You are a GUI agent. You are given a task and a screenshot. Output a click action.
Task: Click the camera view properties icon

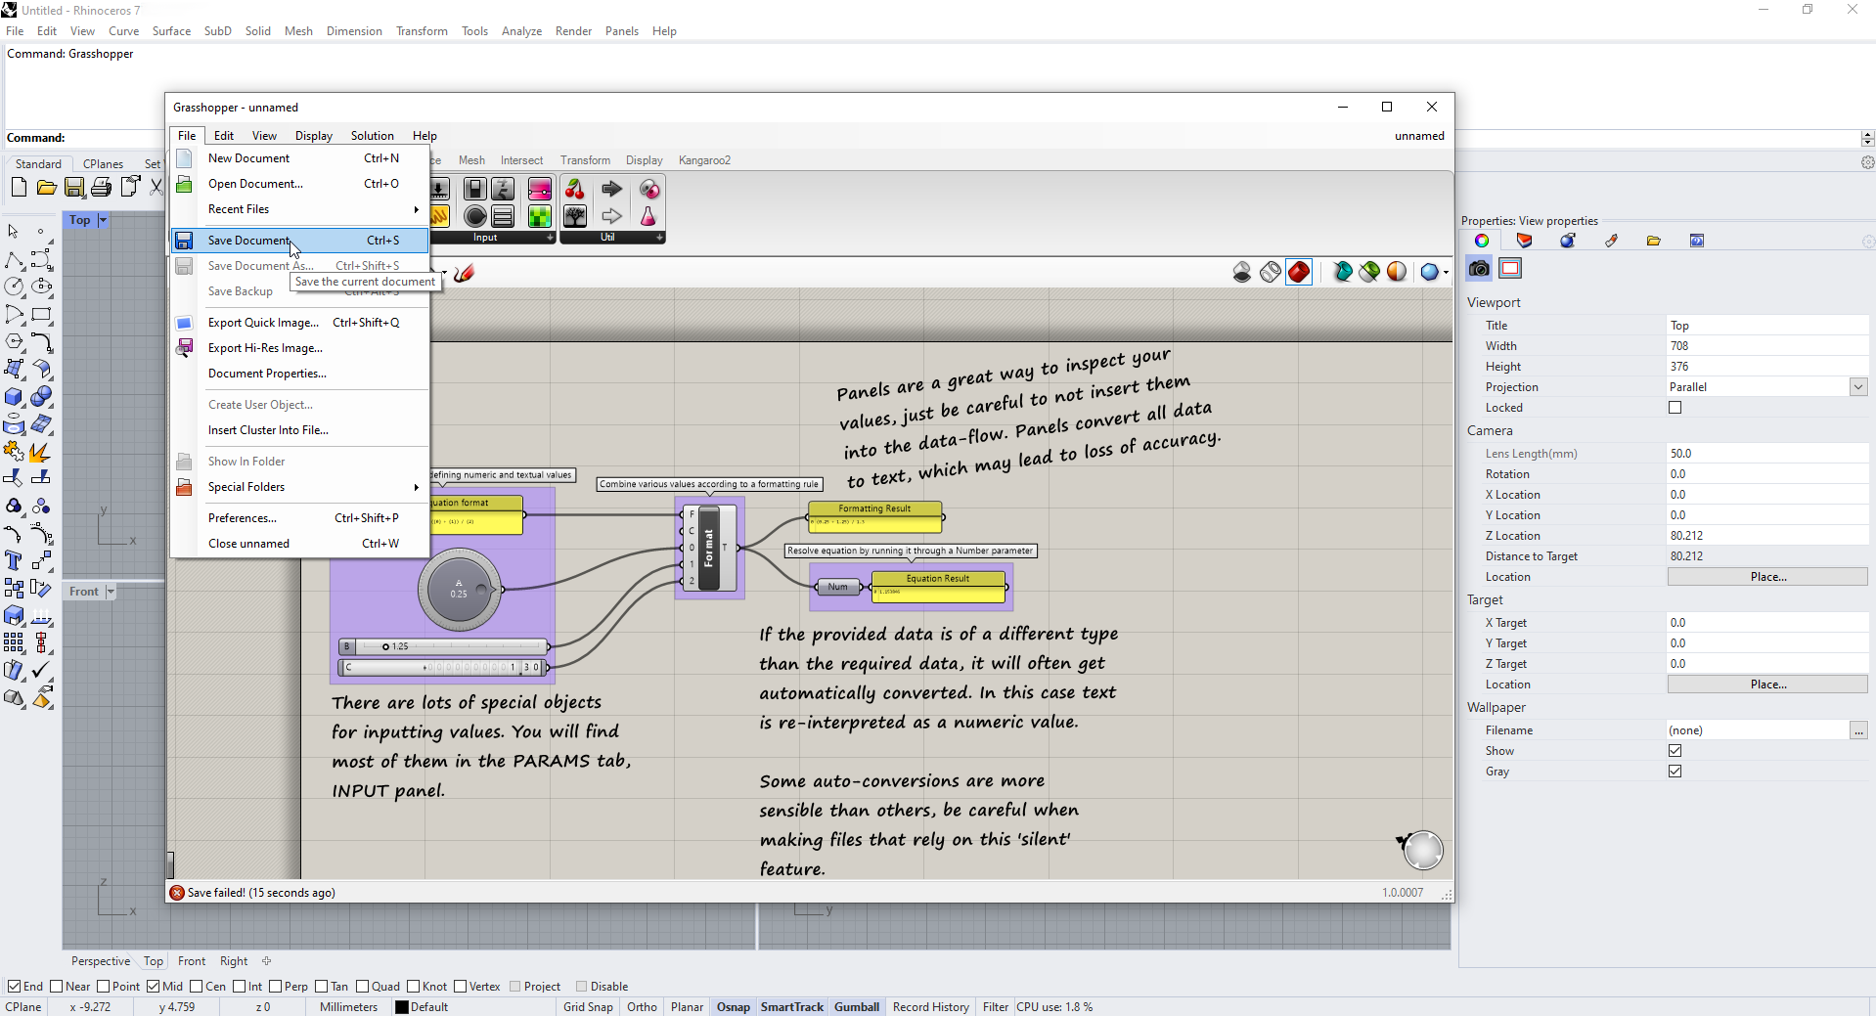tap(1479, 269)
